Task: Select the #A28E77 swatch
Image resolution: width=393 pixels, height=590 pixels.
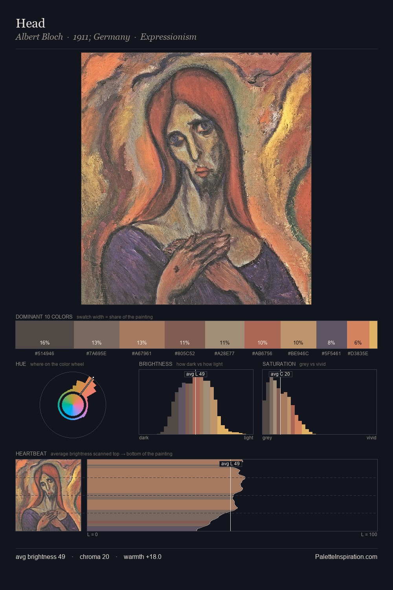Action: pyautogui.click(x=225, y=335)
